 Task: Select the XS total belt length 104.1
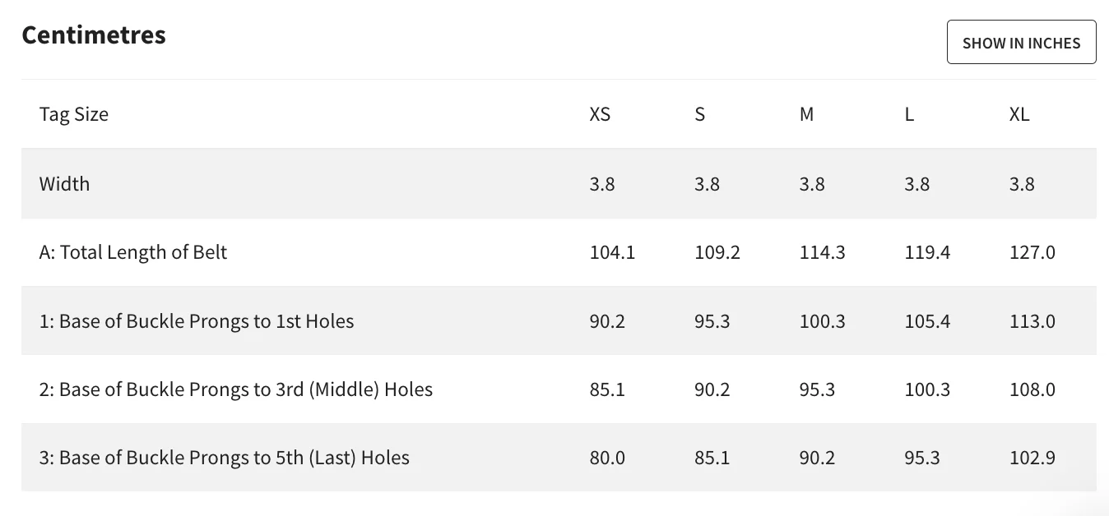click(x=612, y=252)
